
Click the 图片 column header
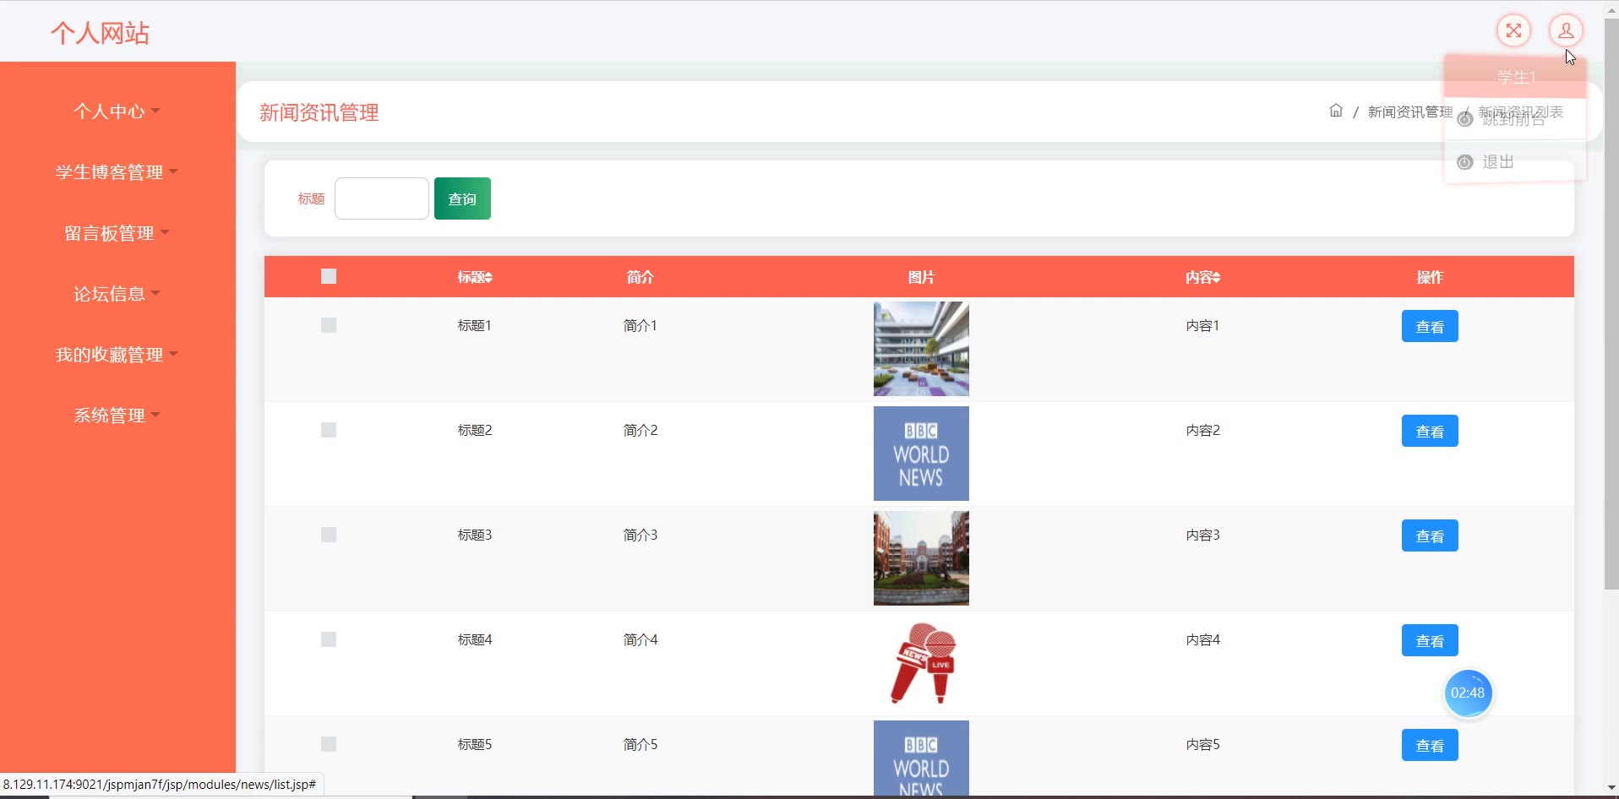click(x=921, y=277)
